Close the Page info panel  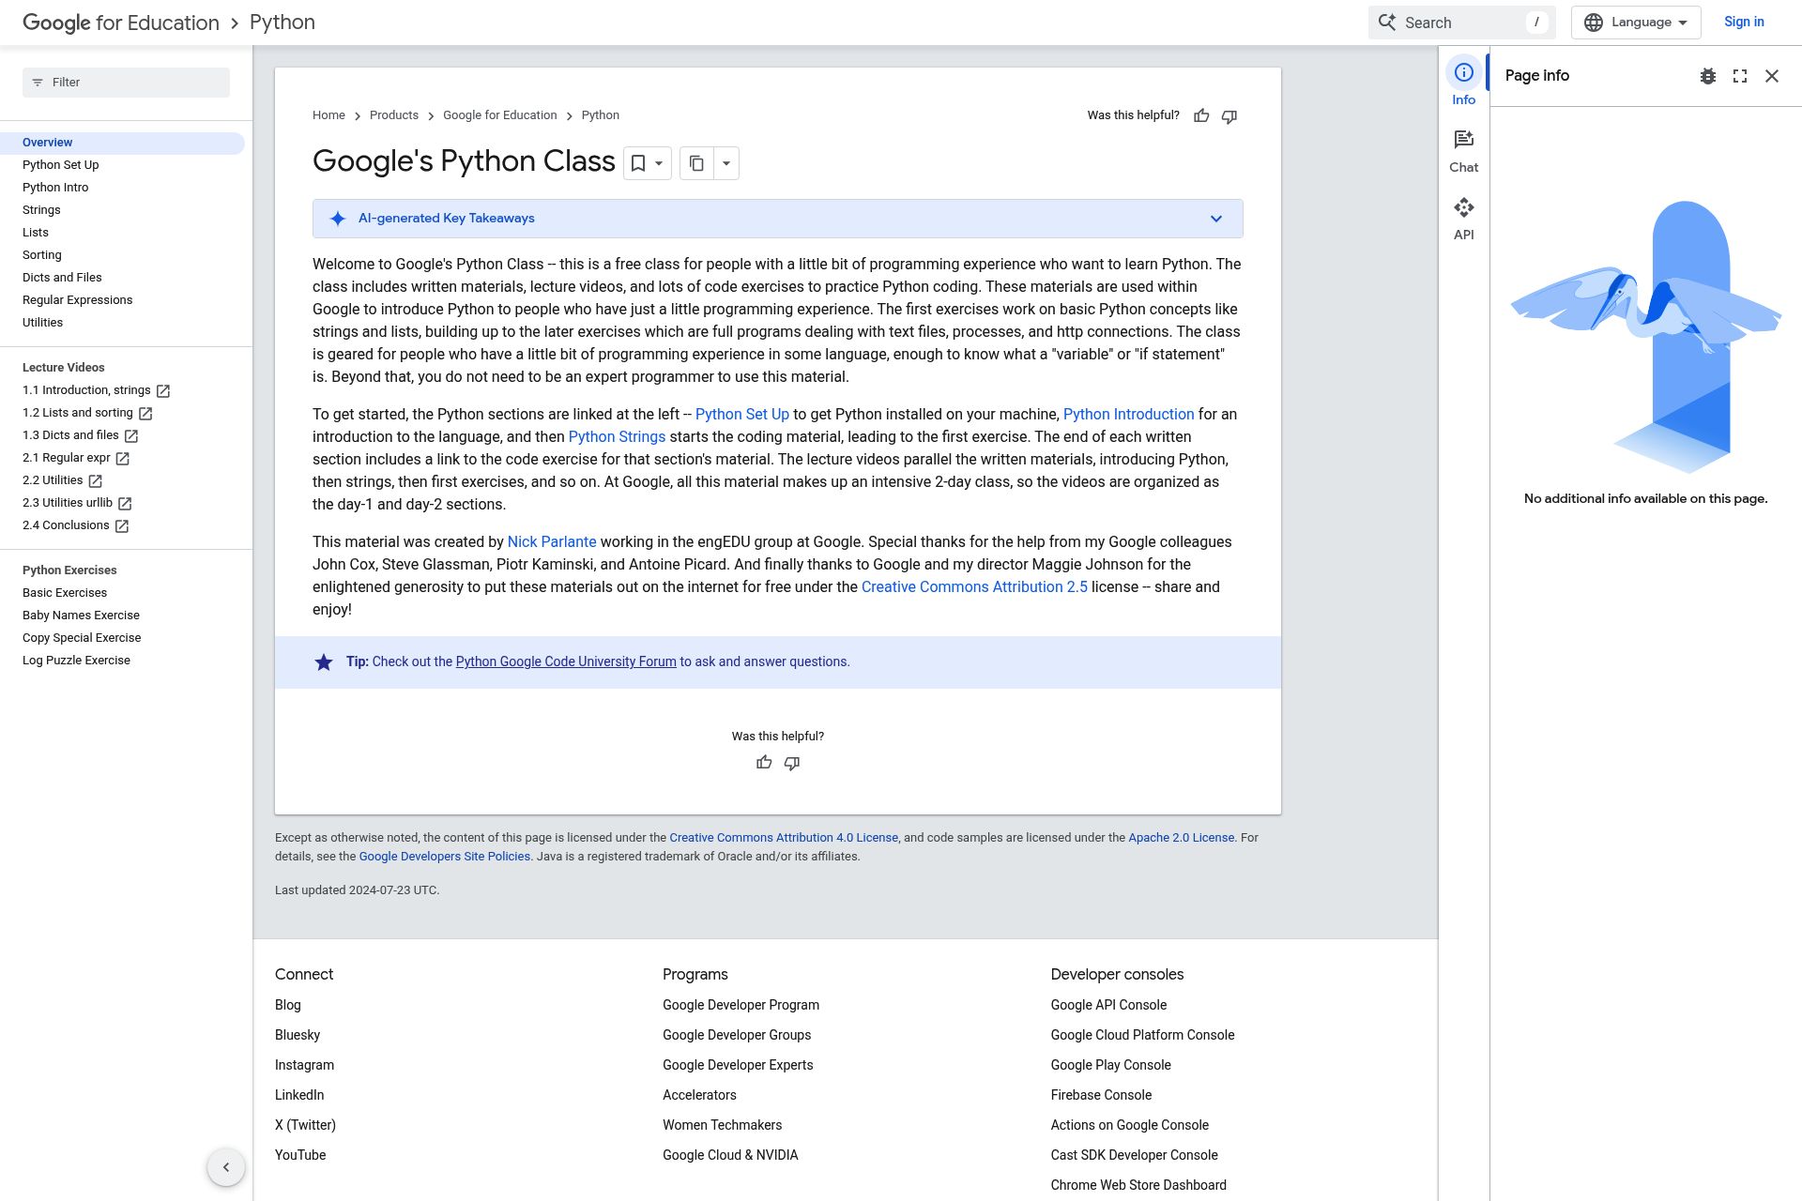pos(1772,76)
